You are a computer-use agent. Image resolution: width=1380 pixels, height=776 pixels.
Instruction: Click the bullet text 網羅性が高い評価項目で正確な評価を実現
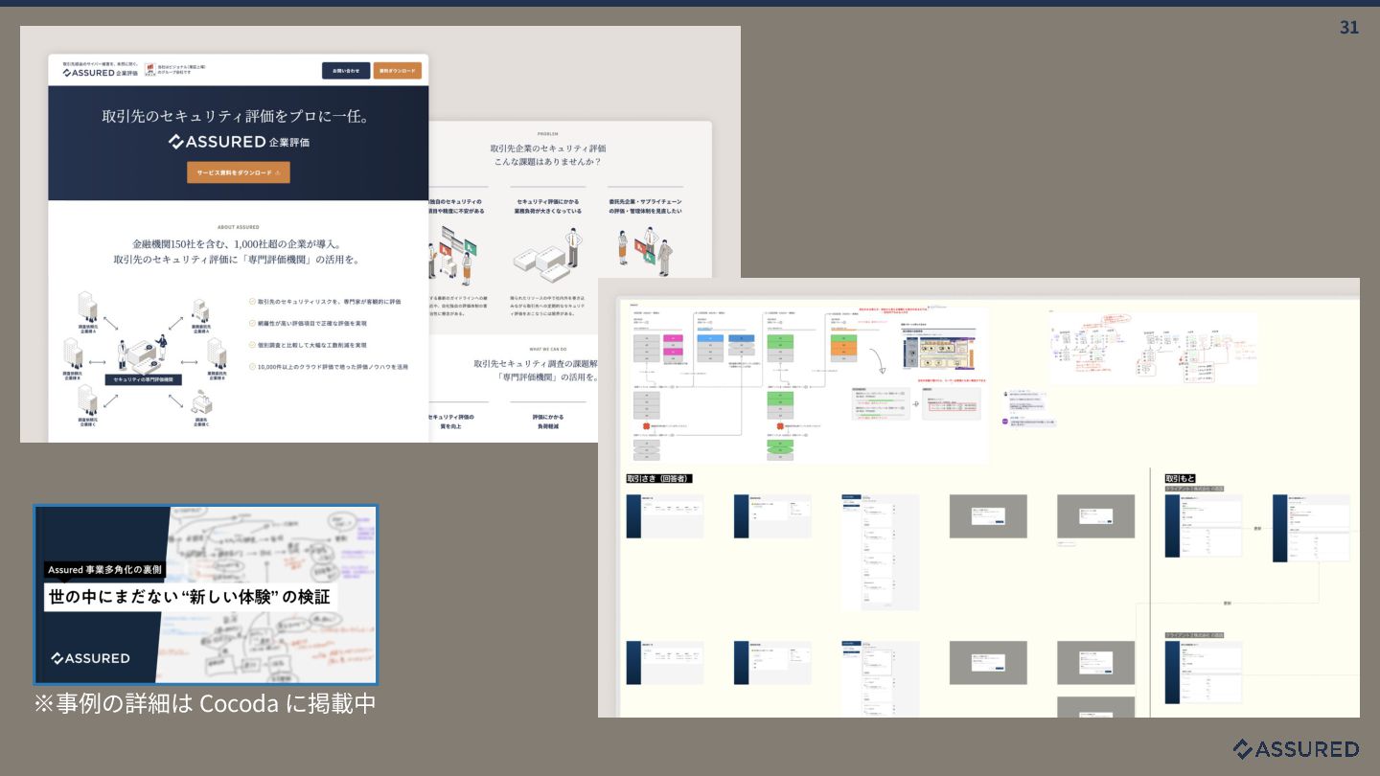312,324
